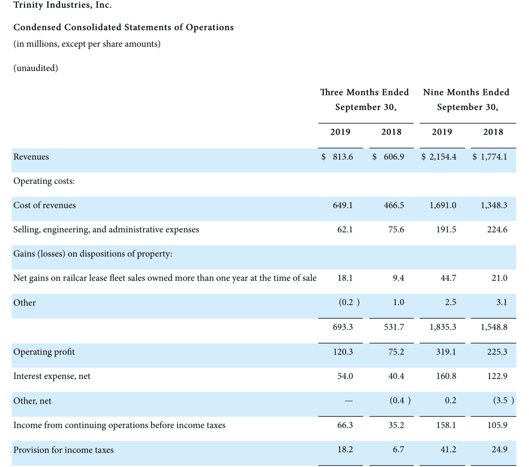The width and height of the screenshot is (529, 467).
Task: Select the 'Trinity Industries, Inc.' title
Action: (x=63, y=5)
